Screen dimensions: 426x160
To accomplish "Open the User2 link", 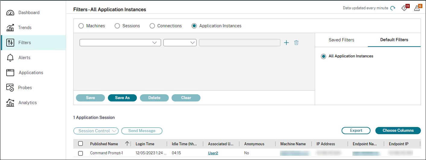I will pyautogui.click(x=213, y=153).
